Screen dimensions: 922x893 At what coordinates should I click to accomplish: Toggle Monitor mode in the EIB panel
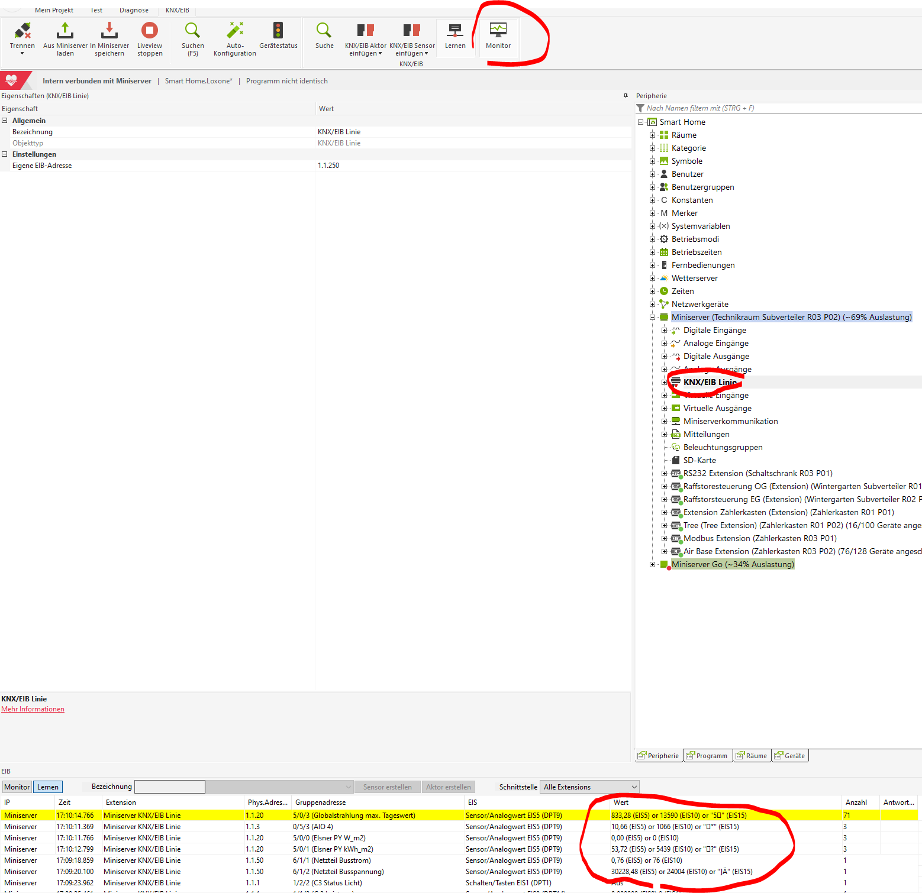point(17,787)
